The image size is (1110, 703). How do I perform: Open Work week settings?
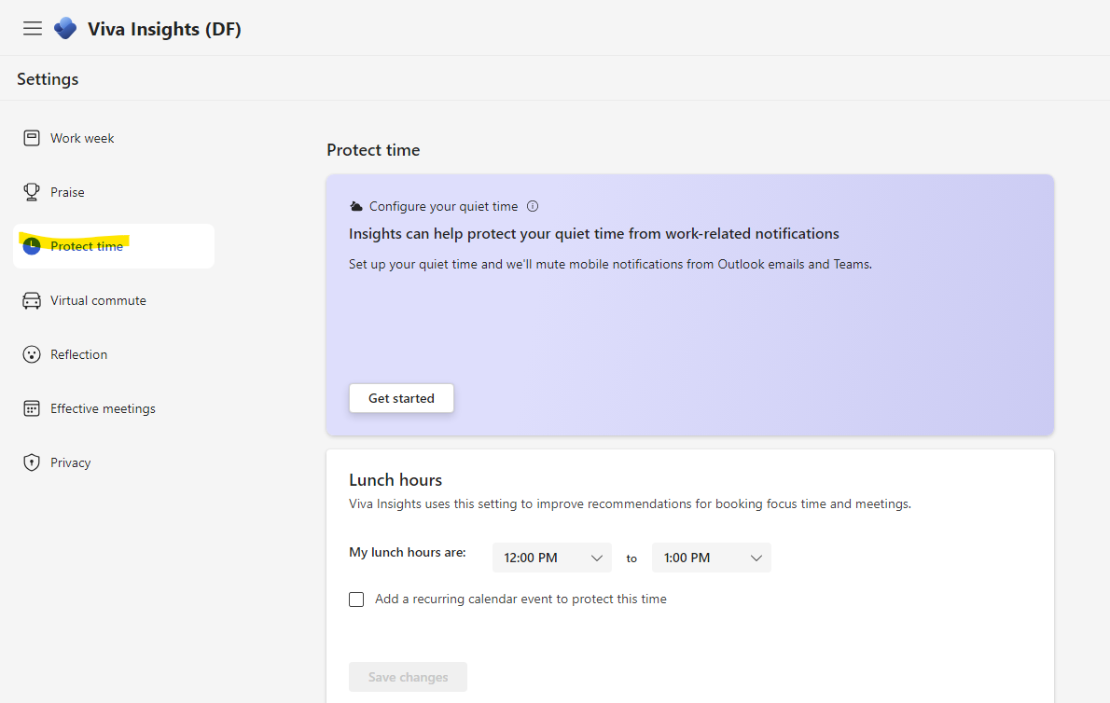tap(113, 138)
